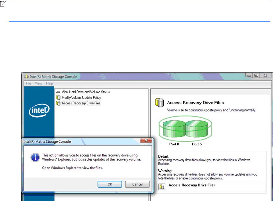Click the Warning heading text
This screenshot has width=273, height=201.
click(165, 171)
